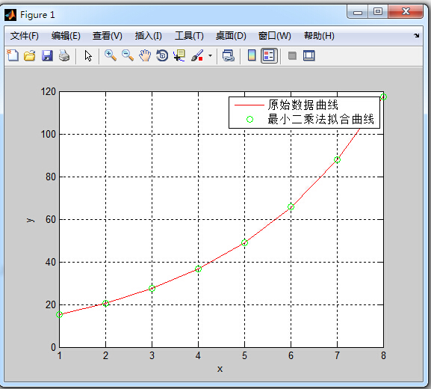Print the figure with the printer icon
The width and height of the screenshot is (431, 389).
point(64,55)
